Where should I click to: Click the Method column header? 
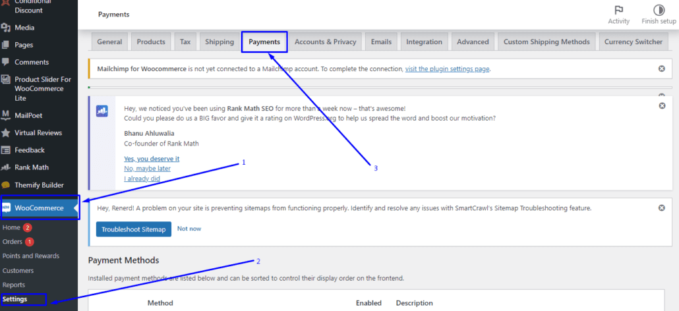[x=160, y=303]
